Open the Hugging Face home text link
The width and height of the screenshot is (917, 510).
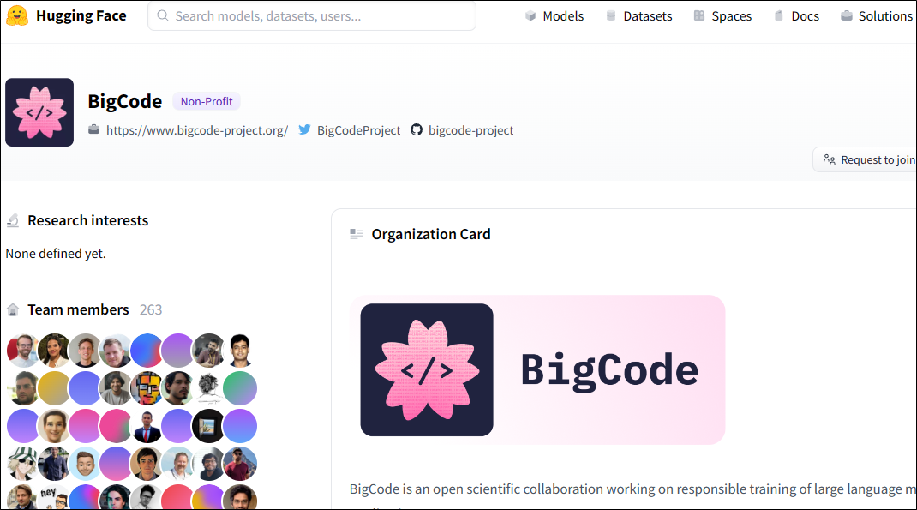pos(81,15)
